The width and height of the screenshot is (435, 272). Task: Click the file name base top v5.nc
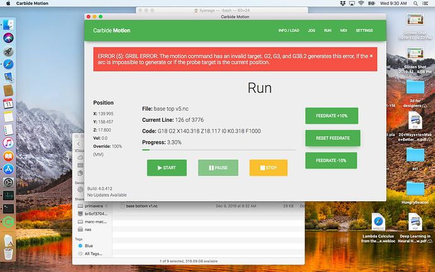click(171, 109)
